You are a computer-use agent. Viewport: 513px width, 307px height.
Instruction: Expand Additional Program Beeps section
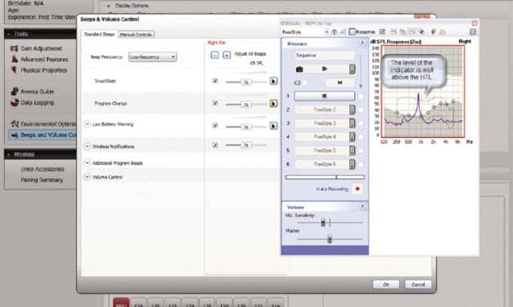click(87, 162)
